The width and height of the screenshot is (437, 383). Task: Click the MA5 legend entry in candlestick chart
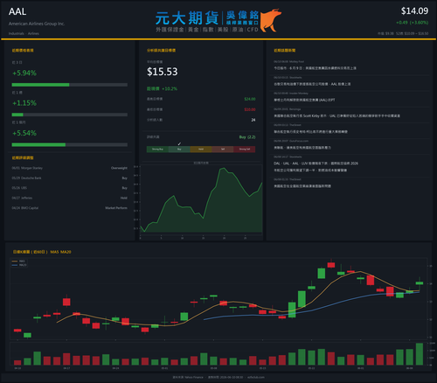click(19, 261)
